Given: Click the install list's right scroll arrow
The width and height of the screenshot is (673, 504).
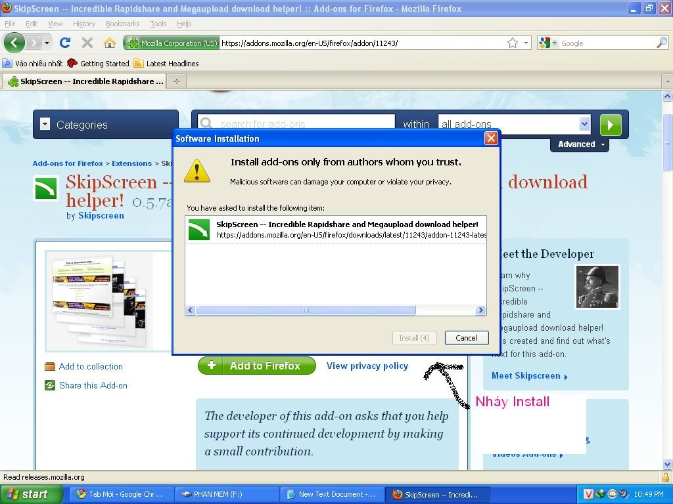Looking at the screenshot, I should pyautogui.click(x=480, y=310).
